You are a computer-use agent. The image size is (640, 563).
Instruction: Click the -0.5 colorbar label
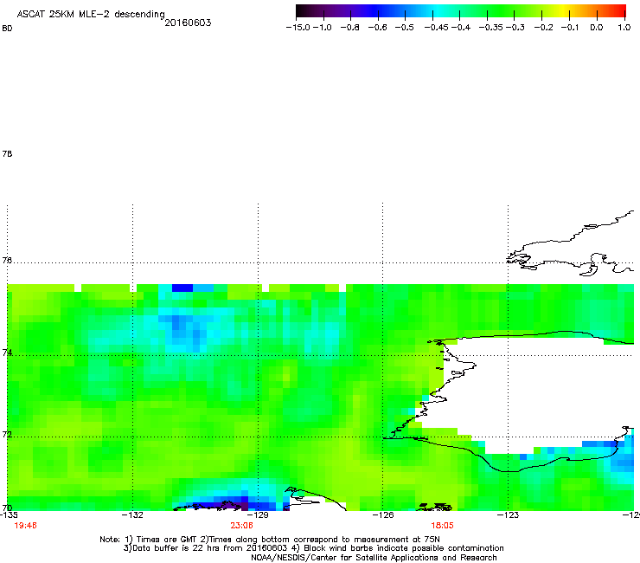[404, 28]
